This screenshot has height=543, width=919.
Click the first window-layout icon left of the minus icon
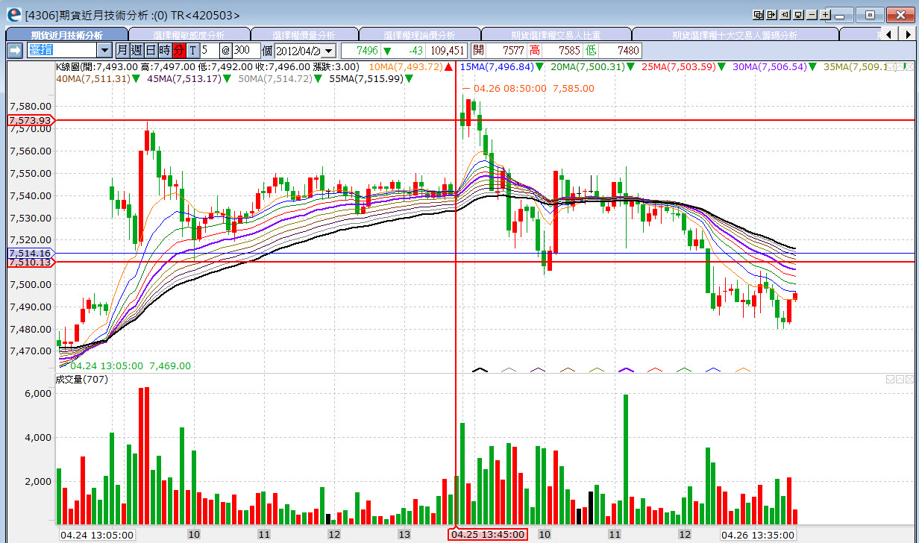758,14
